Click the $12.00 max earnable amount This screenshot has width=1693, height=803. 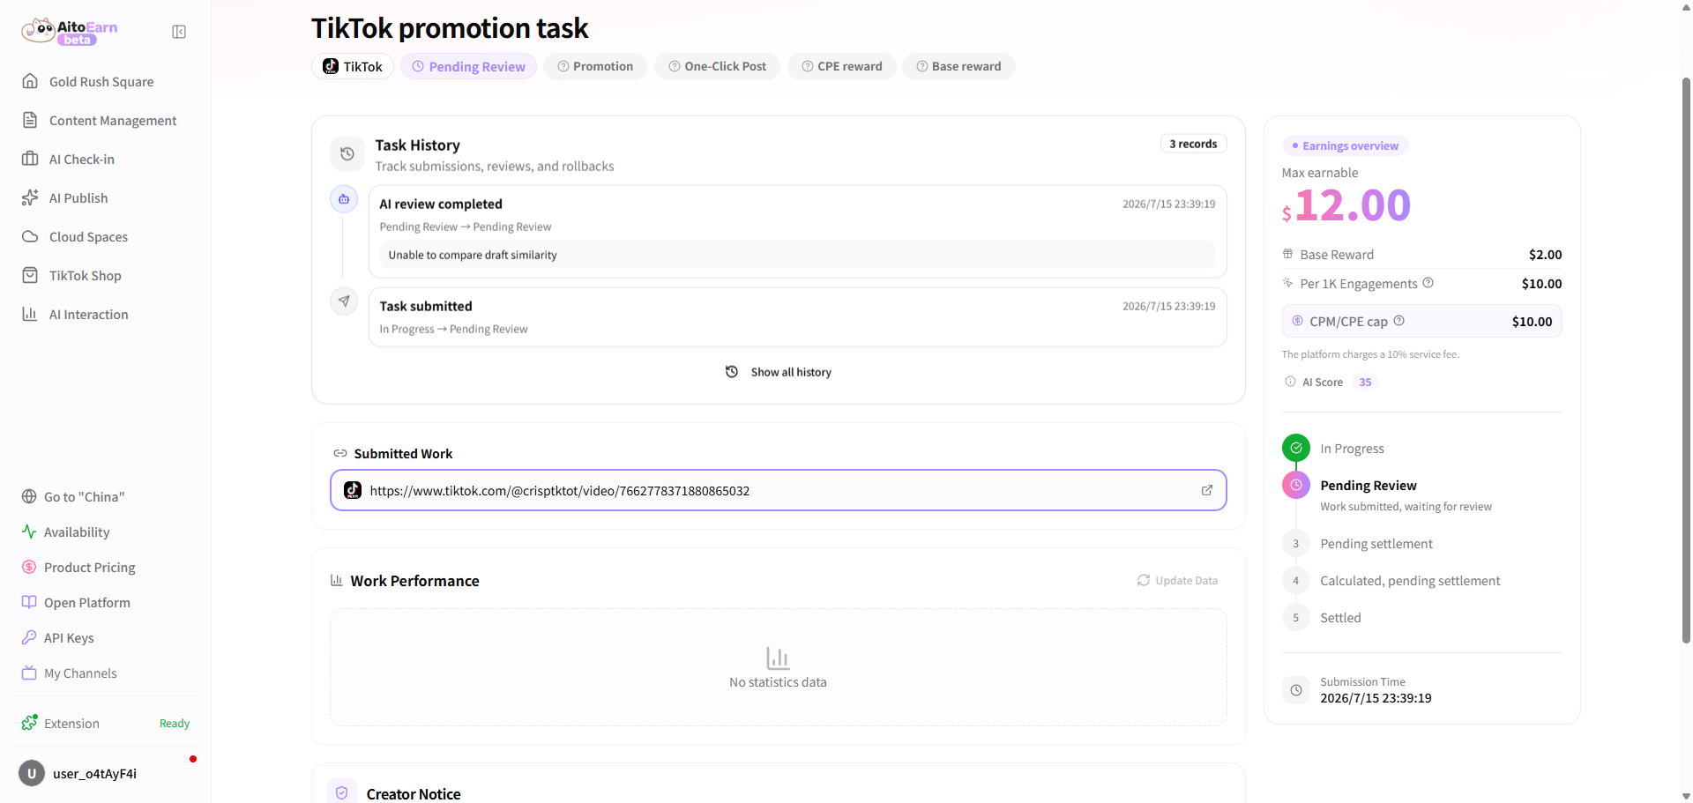click(1346, 205)
